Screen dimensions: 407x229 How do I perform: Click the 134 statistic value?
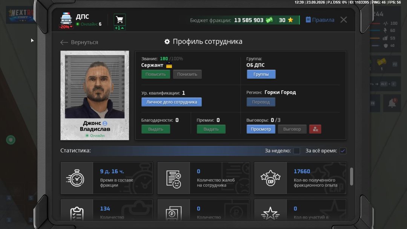click(105, 209)
